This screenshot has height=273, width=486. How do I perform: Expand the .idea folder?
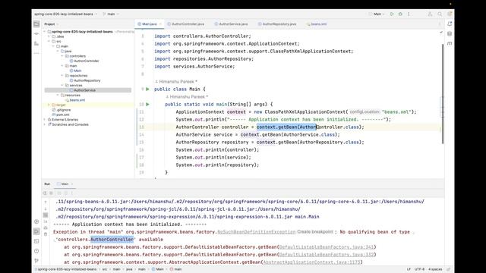(49, 36)
